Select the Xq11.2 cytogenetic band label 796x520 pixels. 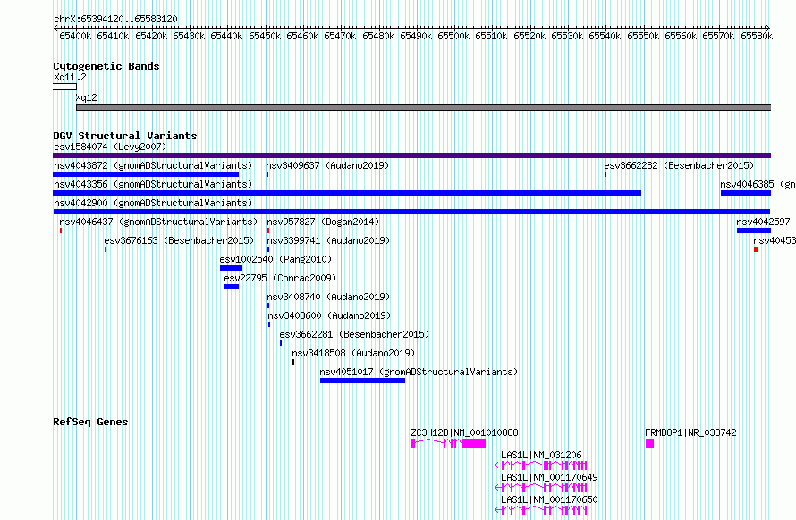pyautogui.click(x=70, y=78)
